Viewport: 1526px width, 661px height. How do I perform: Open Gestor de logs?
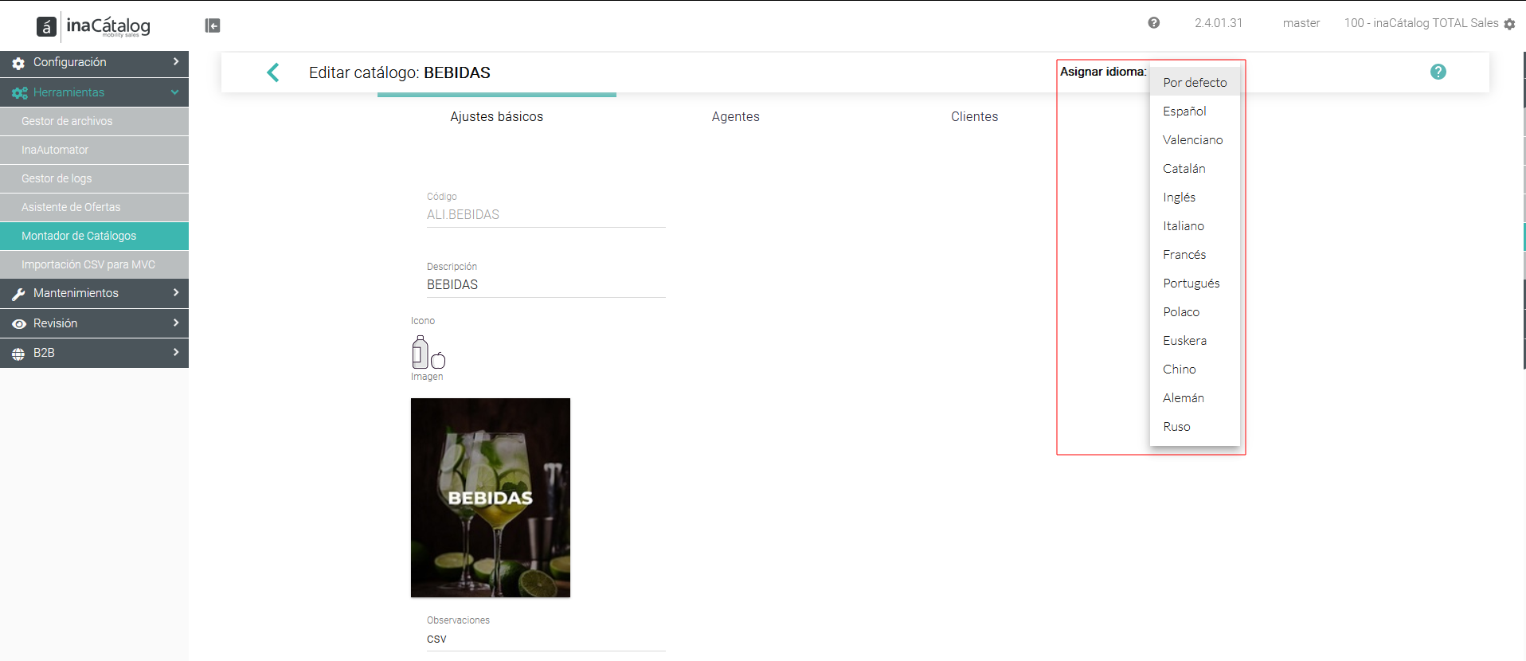(94, 178)
